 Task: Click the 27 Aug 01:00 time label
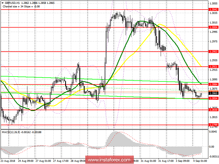43,161
